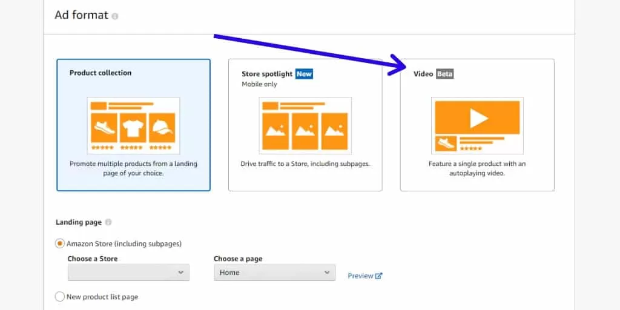Click the New badge on Store spotlight
This screenshot has width=620, height=310.
click(x=304, y=74)
